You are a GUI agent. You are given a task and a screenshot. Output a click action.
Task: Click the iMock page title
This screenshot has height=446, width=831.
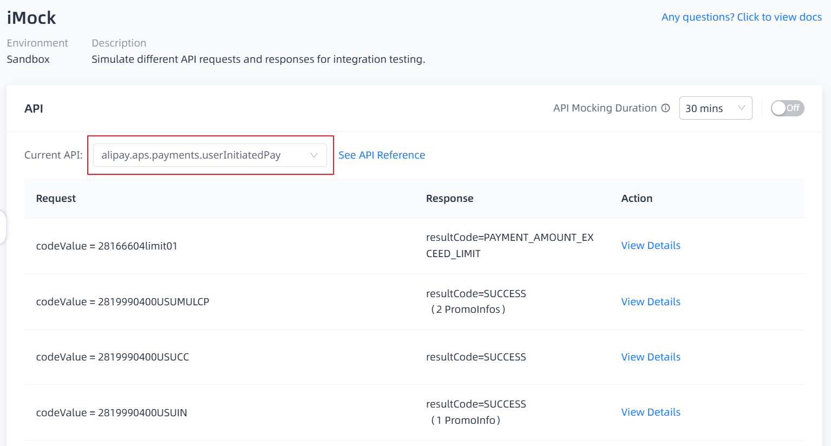[31, 18]
